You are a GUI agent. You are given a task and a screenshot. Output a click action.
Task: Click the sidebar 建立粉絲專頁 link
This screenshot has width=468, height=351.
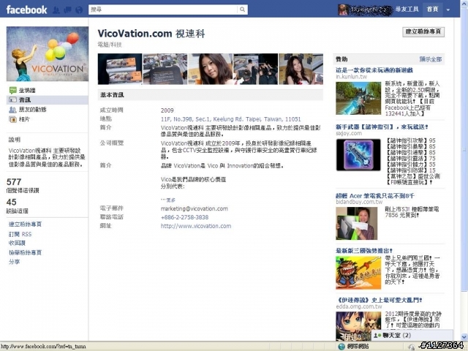25,224
